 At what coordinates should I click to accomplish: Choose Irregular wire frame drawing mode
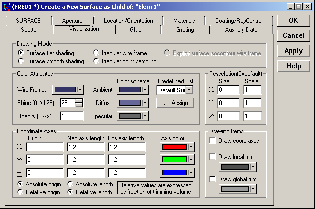coord(97,53)
